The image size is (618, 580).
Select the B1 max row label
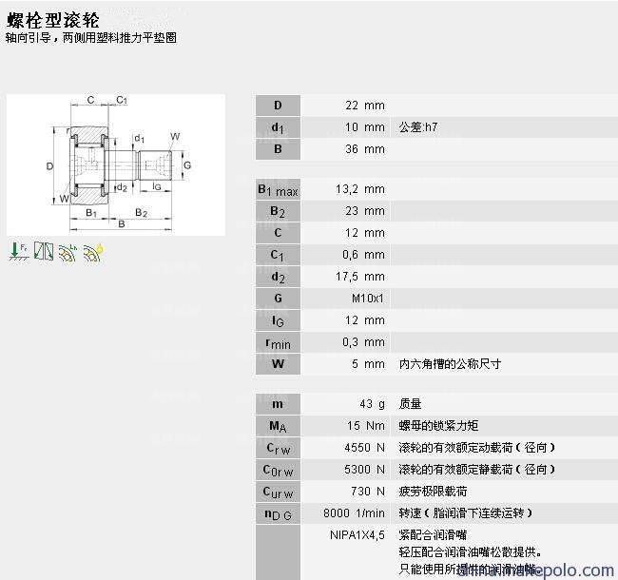[x=278, y=190]
